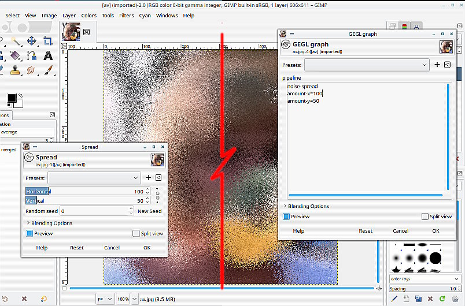465x306 pixels.
Task: Select the Clone stamp tool
Action: click(15, 70)
